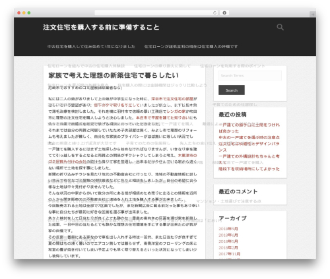The image size is (330, 279).
Task: Click the red close window dot
Action: click(19, 13)
